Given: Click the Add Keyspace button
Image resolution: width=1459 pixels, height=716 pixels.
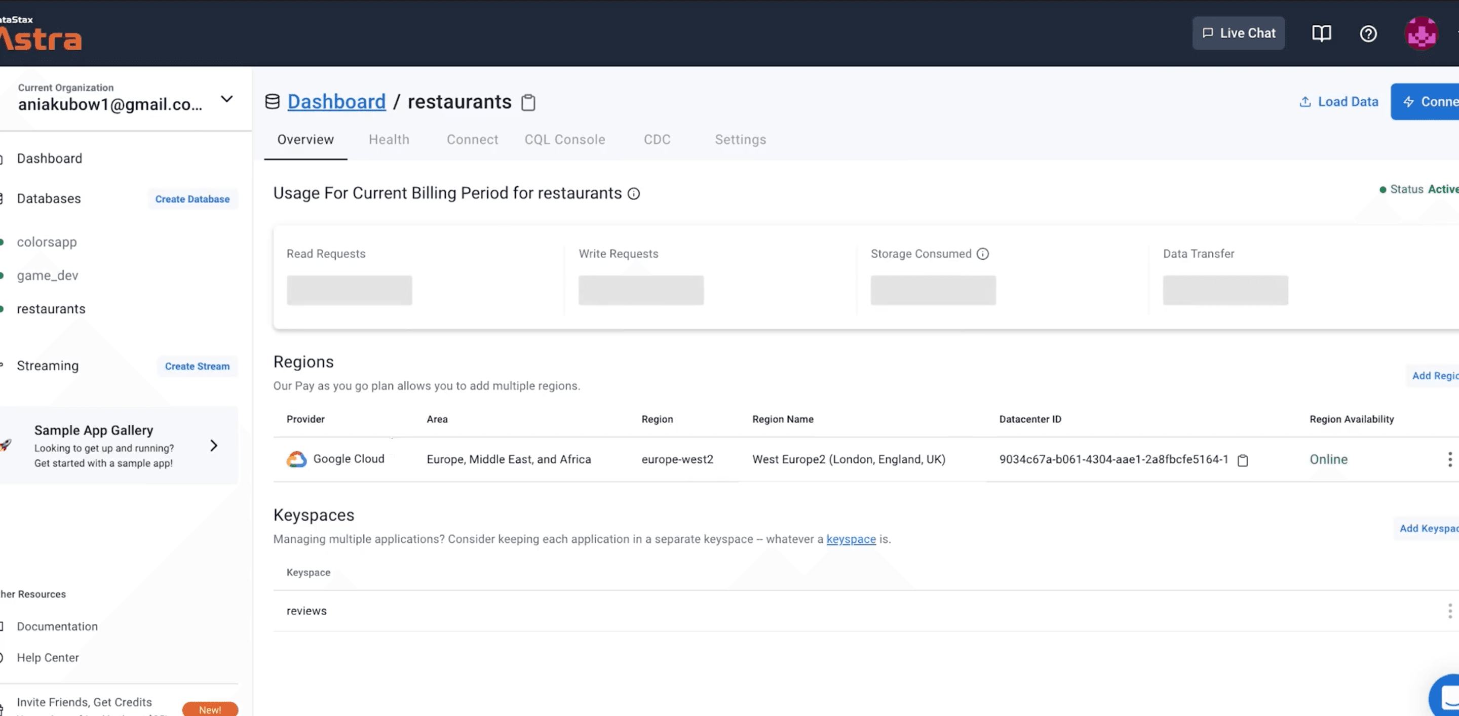Looking at the screenshot, I should (x=1426, y=529).
